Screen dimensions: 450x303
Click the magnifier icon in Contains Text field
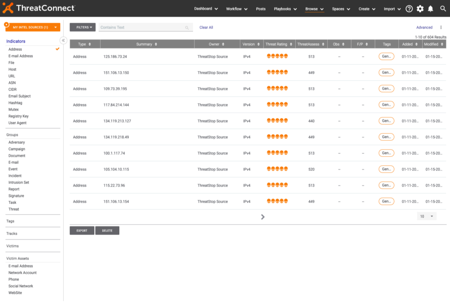tap(187, 28)
